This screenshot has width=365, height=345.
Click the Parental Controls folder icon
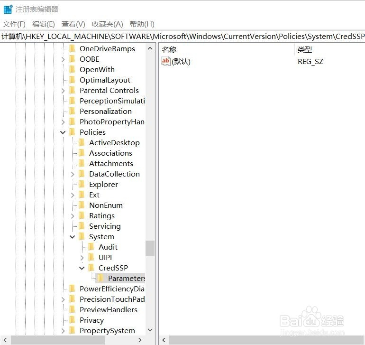click(73, 90)
